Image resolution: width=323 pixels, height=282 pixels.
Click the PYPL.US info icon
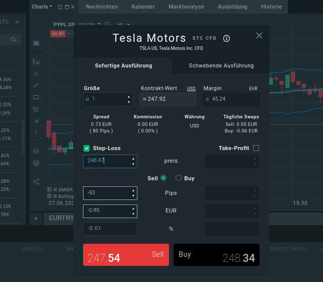[x=107, y=24]
